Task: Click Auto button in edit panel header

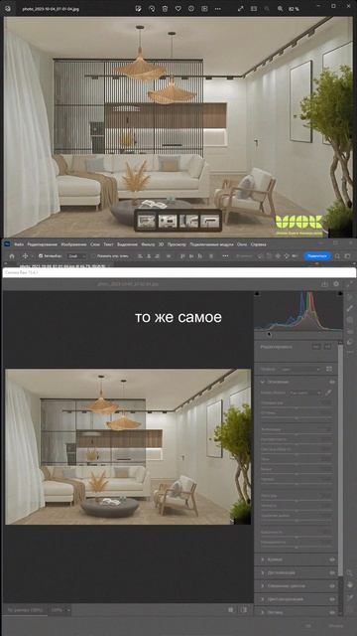Action: [316, 347]
